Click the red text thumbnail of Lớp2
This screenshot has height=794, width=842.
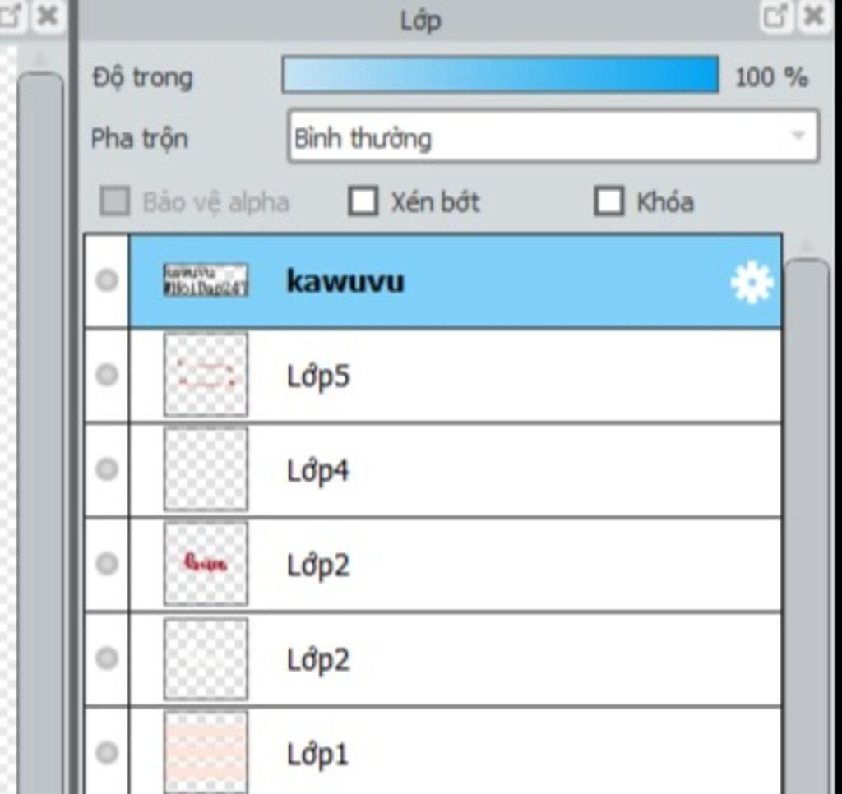click(x=206, y=564)
